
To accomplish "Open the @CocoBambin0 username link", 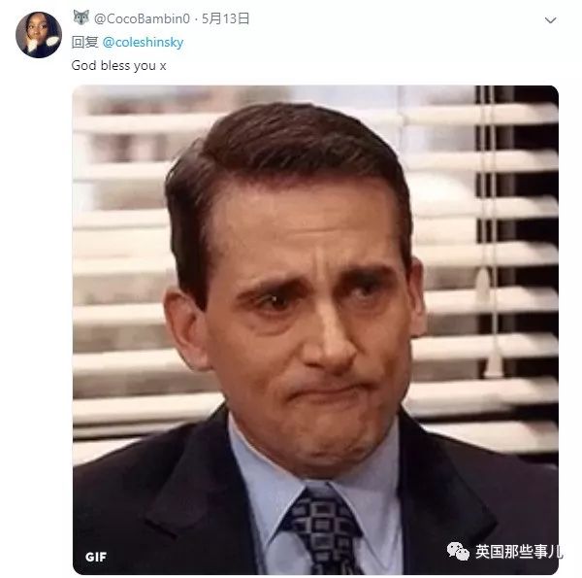I will click(x=142, y=18).
